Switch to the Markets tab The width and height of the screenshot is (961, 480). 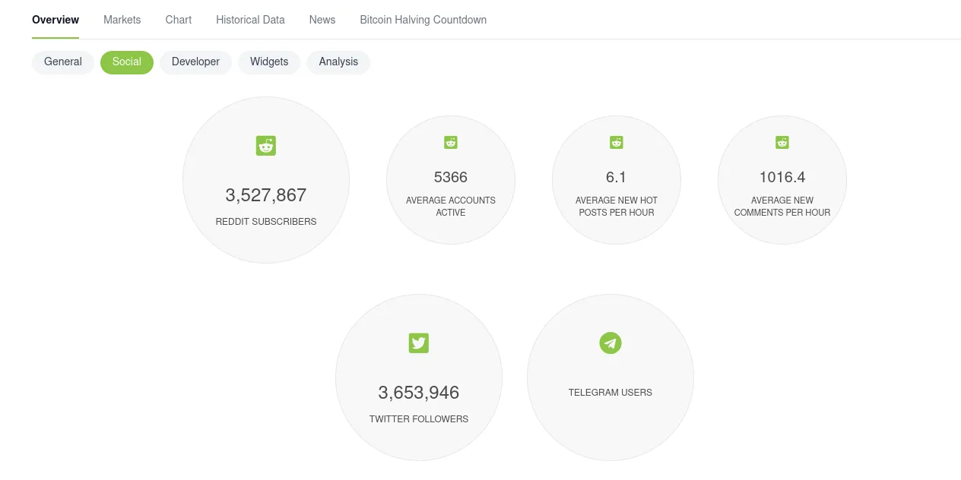pos(122,20)
